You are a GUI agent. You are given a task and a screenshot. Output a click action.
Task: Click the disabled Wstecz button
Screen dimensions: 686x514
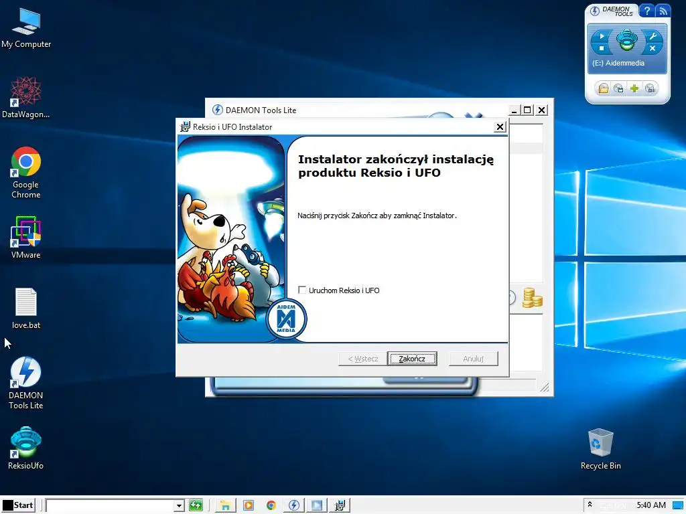coord(363,359)
